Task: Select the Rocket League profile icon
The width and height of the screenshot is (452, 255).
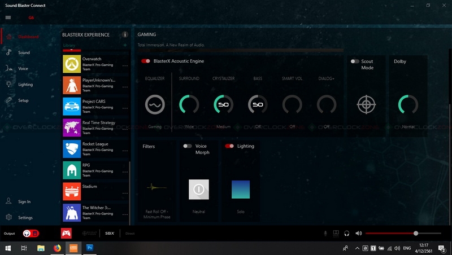Action: pos(72,149)
